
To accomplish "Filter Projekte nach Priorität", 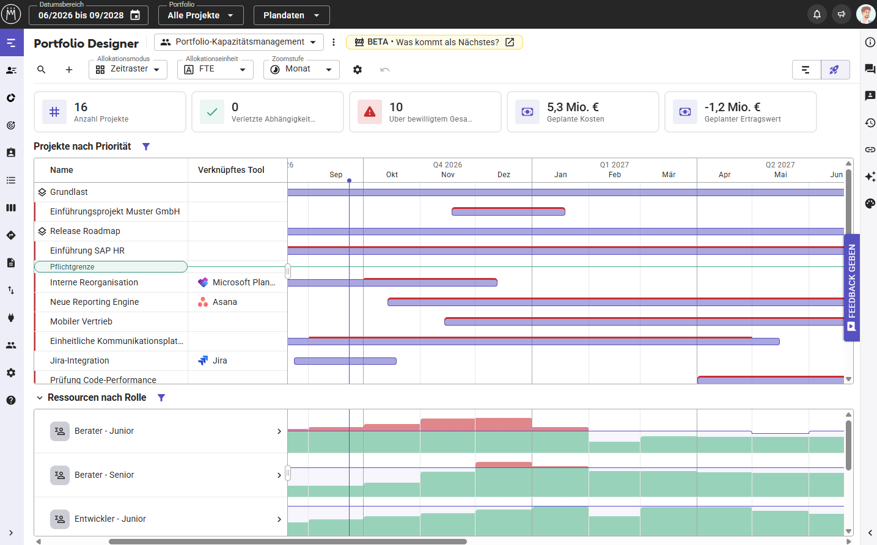I will (x=146, y=147).
